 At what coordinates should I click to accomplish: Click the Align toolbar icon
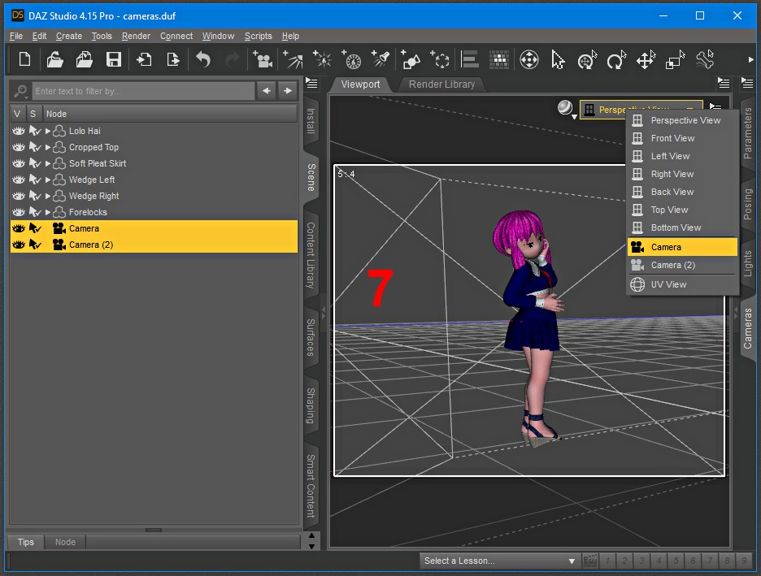point(469,59)
